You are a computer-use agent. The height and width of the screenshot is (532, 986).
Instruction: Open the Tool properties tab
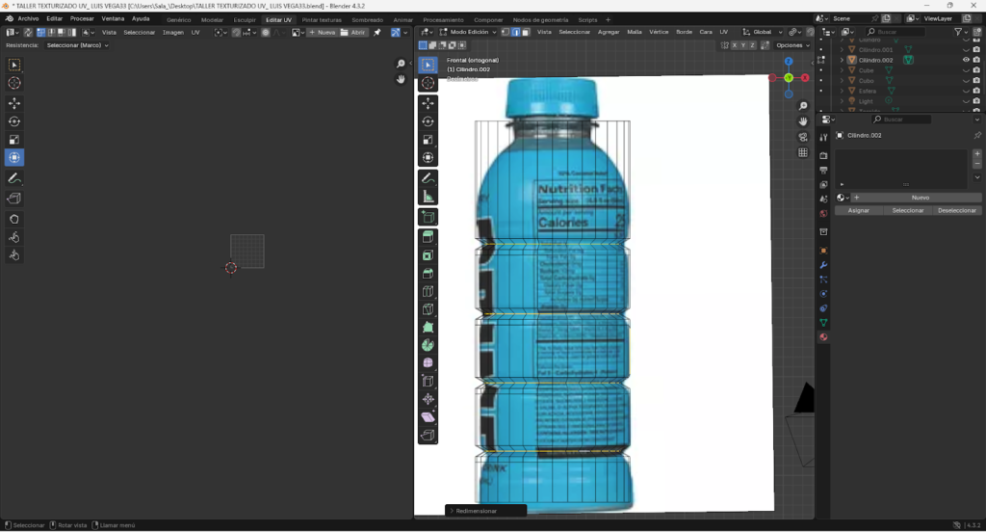(823, 137)
